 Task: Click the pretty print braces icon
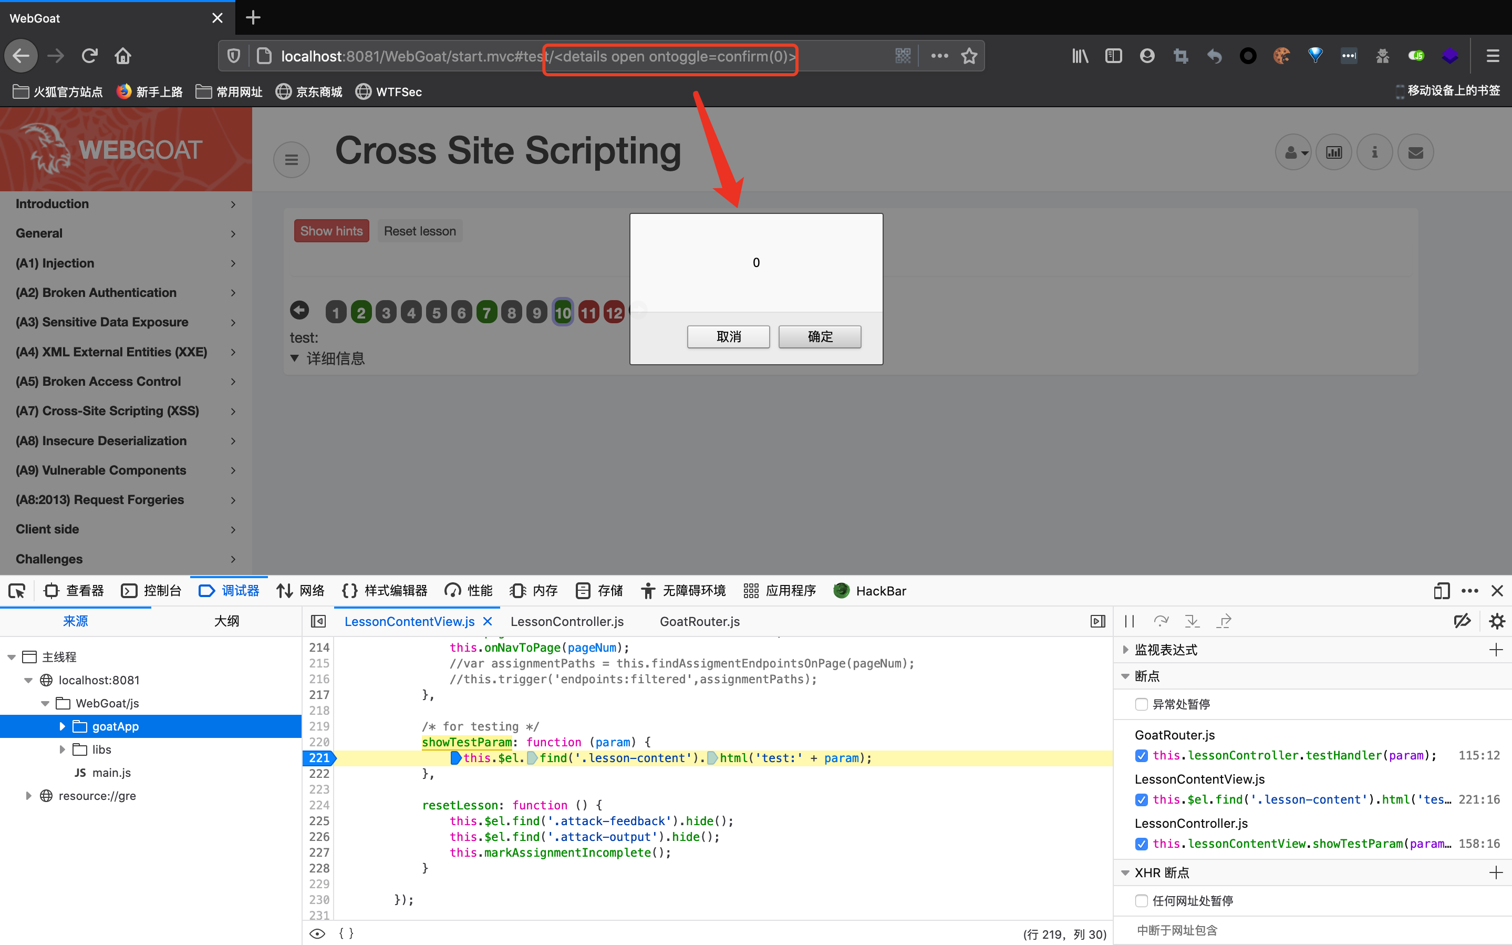(x=346, y=933)
